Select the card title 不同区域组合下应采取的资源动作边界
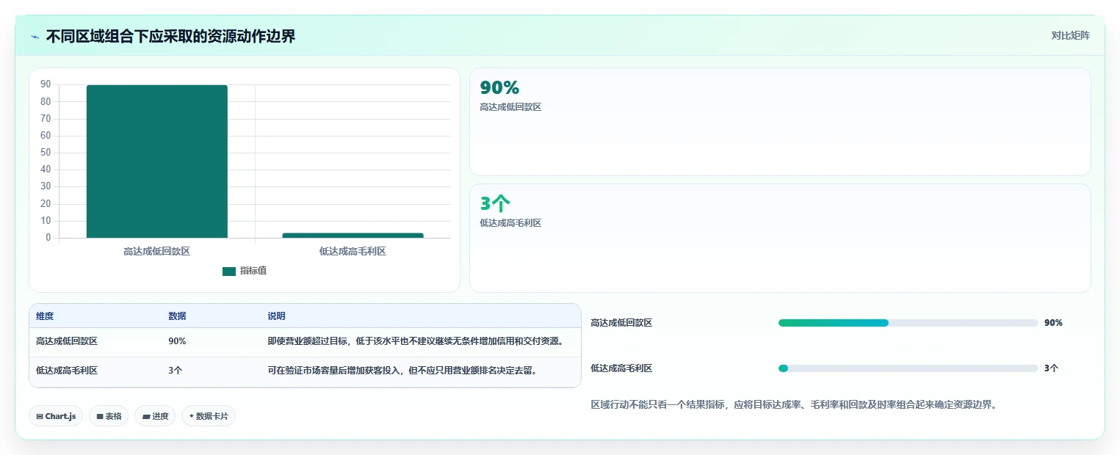 (171, 36)
